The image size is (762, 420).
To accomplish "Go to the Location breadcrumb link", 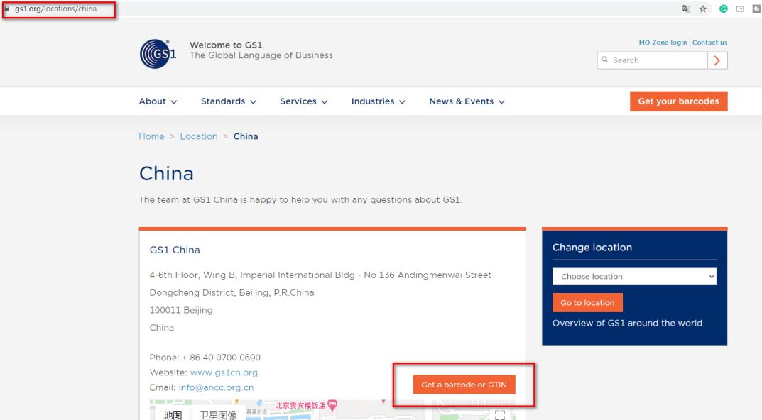I will (199, 136).
